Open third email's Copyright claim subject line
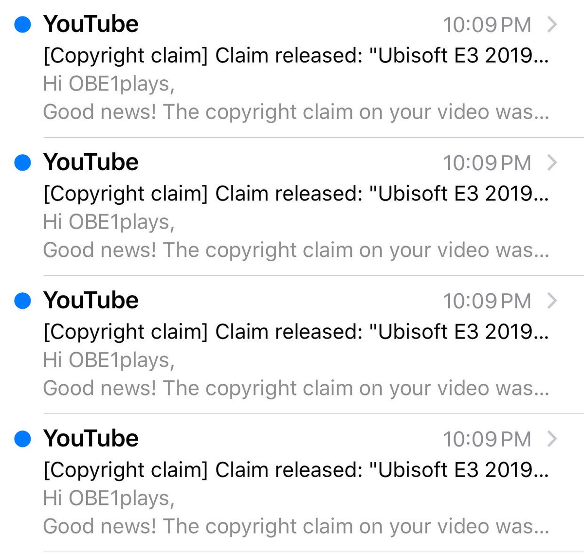The width and height of the screenshot is (584, 554). (296, 332)
